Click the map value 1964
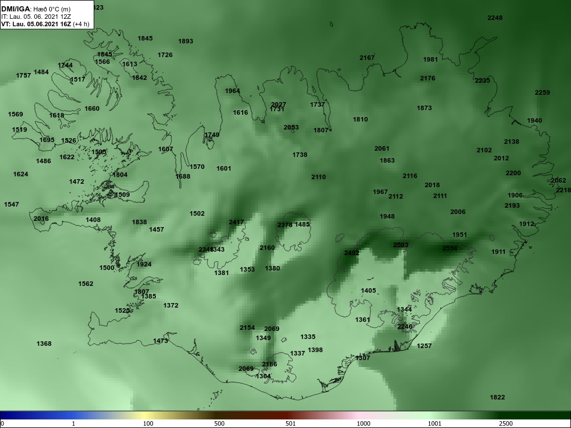The width and height of the screenshot is (571, 428). click(x=232, y=91)
